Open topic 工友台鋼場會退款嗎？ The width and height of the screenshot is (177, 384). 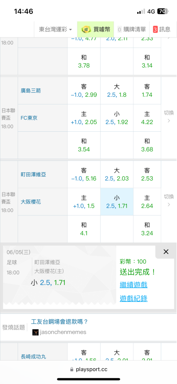59,322
